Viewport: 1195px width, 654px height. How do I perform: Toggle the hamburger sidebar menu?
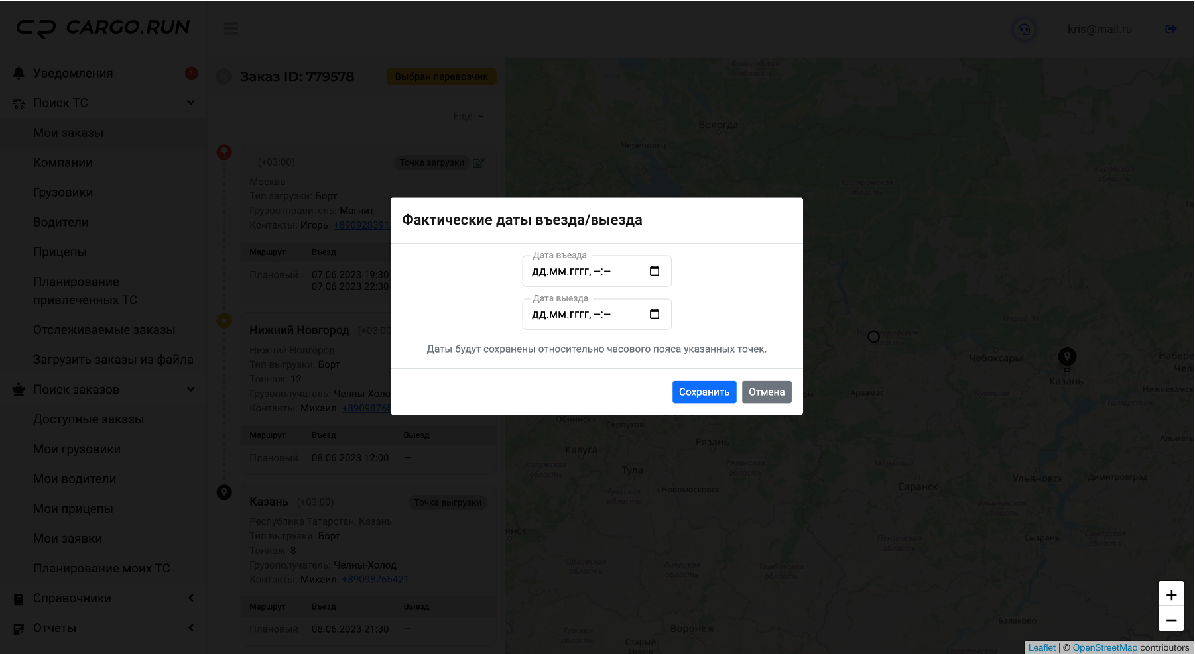tap(231, 28)
